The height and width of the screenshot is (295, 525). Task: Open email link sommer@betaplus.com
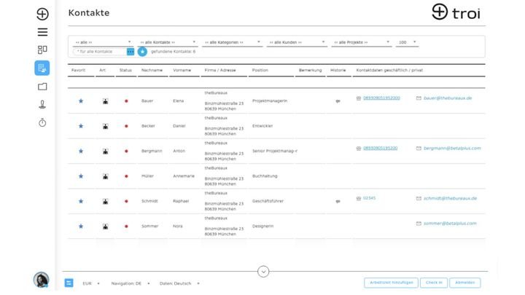(x=450, y=224)
